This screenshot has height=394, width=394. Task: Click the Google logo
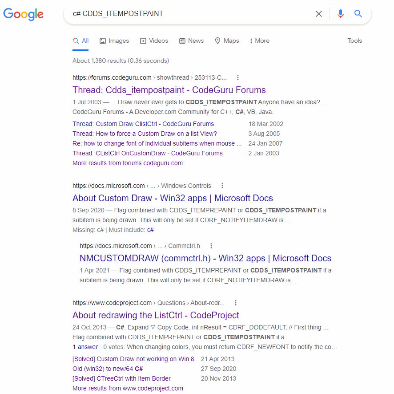[23, 14]
